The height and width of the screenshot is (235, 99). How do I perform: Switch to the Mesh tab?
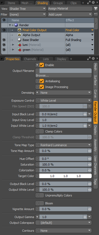[27, 3]
